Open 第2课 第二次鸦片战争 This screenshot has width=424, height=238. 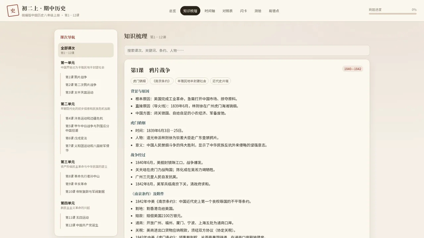[81, 85]
